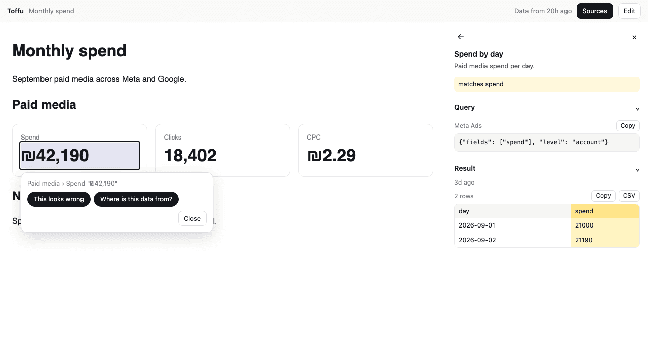Select the 2026-09-02 date cell
The height and width of the screenshot is (364, 648).
coord(512,240)
